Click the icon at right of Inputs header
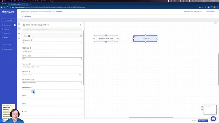219x123 pixels. [81, 36]
